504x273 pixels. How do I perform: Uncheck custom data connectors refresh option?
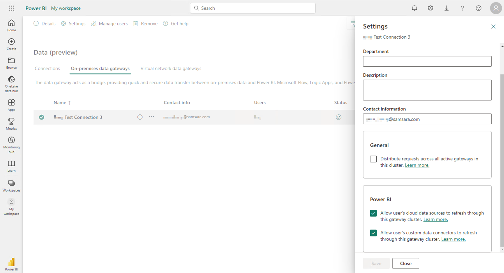pyautogui.click(x=373, y=233)
